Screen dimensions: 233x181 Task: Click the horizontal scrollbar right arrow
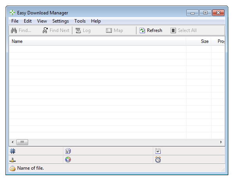pos(221,142)
